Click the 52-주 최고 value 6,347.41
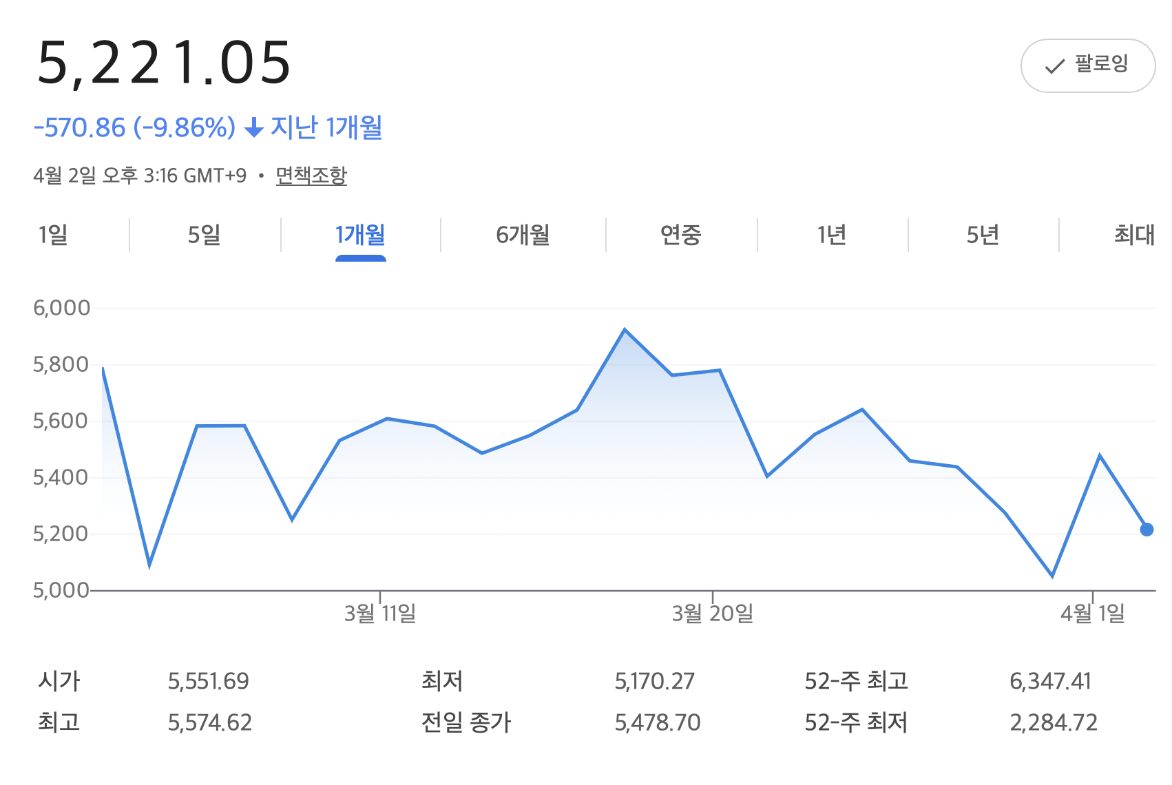1172x785 pixels. tap(1050, 682)
